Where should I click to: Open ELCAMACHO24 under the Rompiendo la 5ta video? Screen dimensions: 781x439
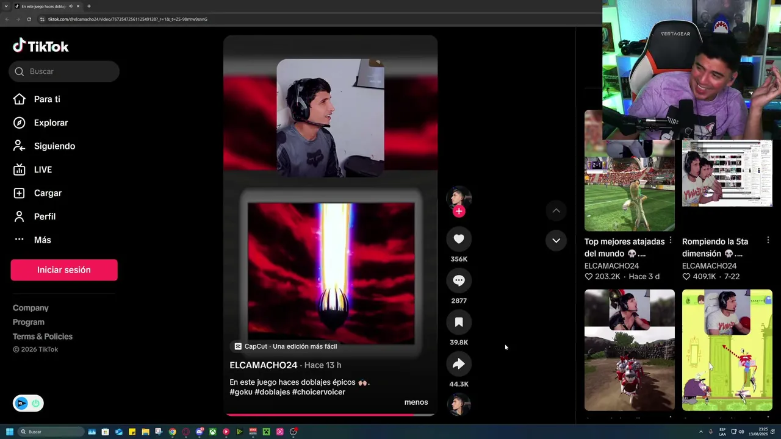click(x=709, y=266)
